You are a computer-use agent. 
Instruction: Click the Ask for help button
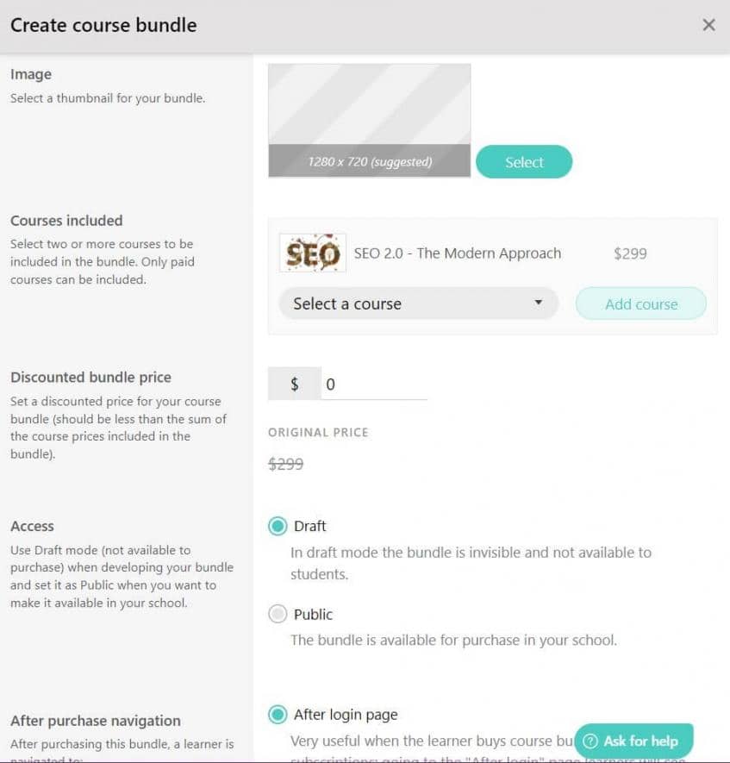(x=633, y=741)
